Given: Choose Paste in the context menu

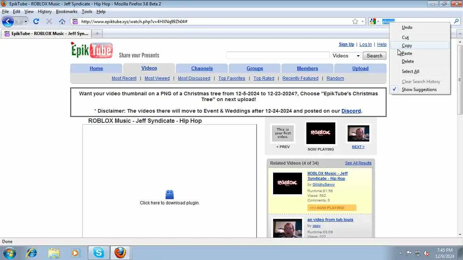Looking at the screenshot, I should [x=420, y=53].
